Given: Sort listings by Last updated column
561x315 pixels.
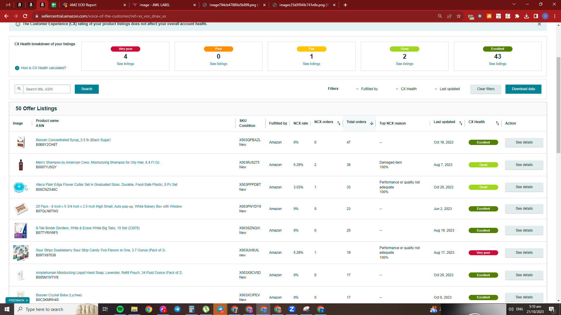Looking at the screenshot, I should pyautogui.click(x=461, y=123).
